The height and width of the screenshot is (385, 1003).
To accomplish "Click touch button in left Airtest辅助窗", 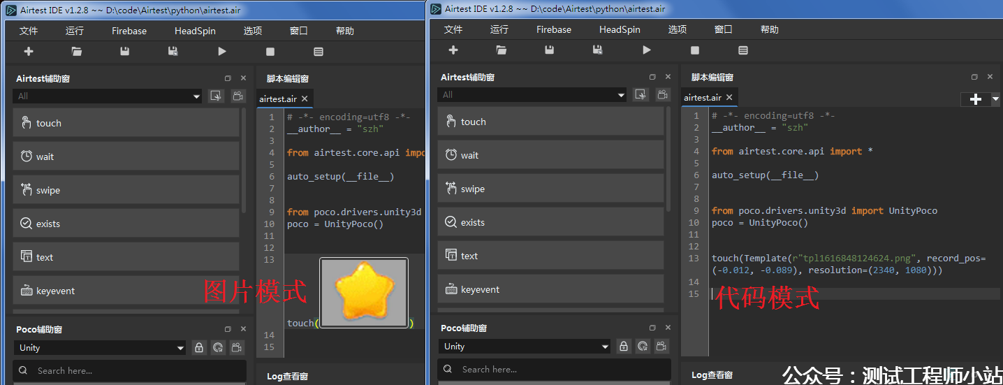I will click(126, 123).
